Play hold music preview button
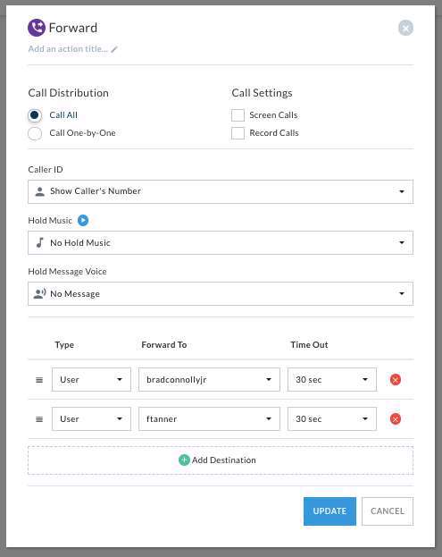Viewport: 442px width, 557px height. click(x=83, y=220)
